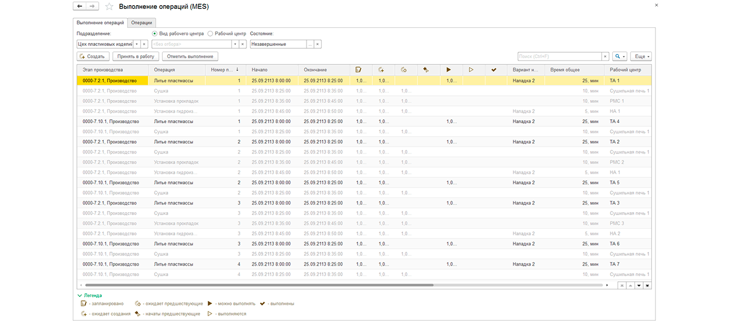Select the row with work center 'ТА 2'
The height and width of the screenshot is (322, 731).
pyautogui.click(x=364, y=142)
